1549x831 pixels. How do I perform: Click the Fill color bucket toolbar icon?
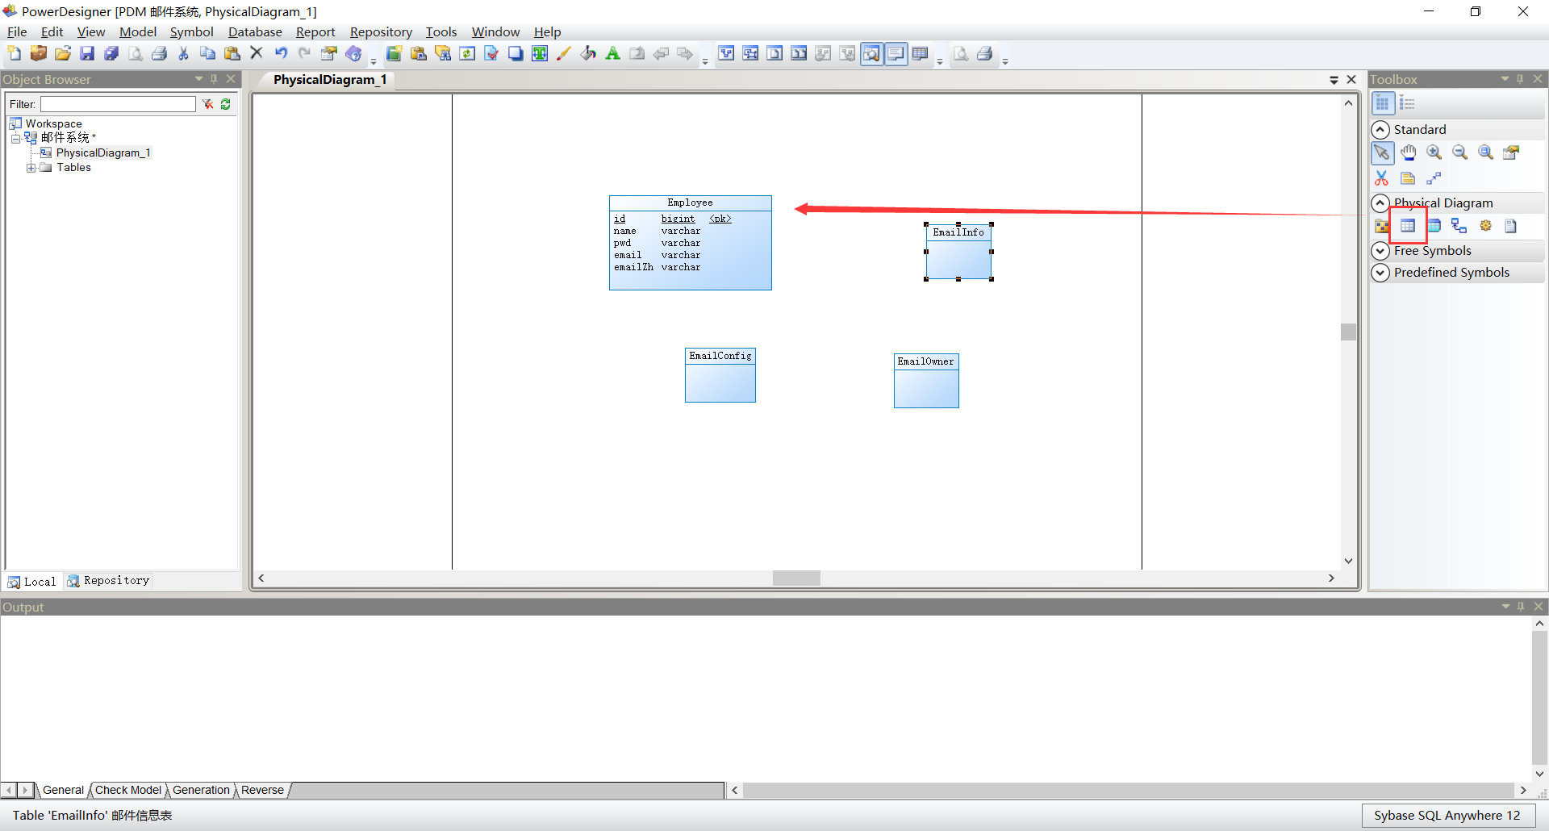pos(588,54)
